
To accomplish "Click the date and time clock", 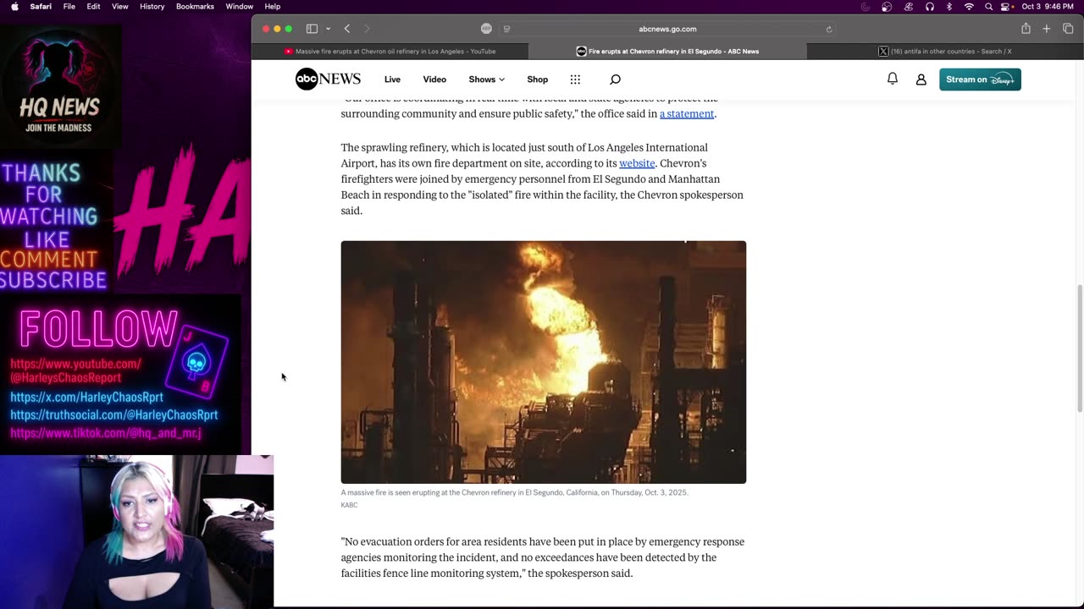I will (x=1048, y=7).
